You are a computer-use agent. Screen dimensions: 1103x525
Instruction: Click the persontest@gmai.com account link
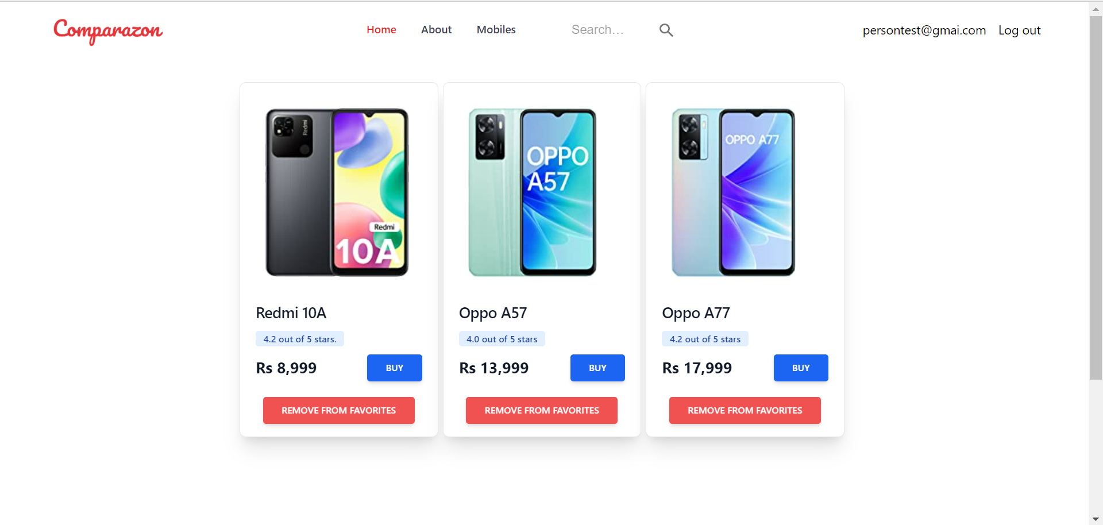(x=924, y=30)
